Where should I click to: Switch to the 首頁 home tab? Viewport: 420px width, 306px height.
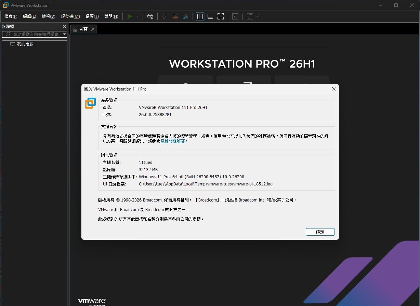83,29
